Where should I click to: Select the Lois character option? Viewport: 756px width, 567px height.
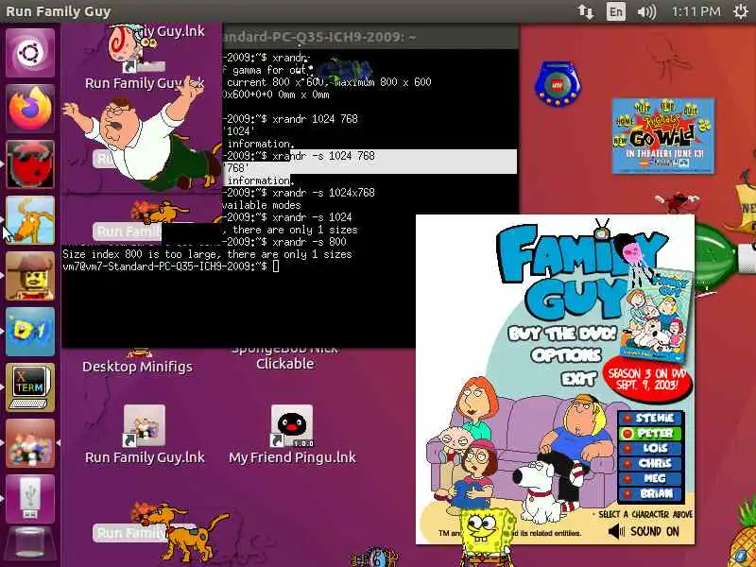pyautogui.click(x=651, y=448)
